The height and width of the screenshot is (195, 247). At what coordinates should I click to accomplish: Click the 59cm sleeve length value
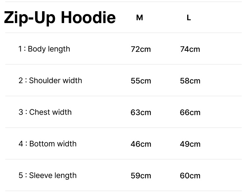(x=141, y=176)
